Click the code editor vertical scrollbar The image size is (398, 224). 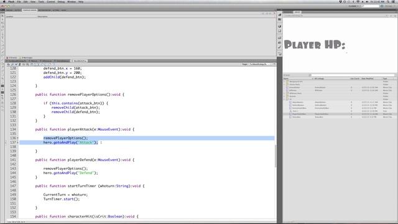click(275, 156)
